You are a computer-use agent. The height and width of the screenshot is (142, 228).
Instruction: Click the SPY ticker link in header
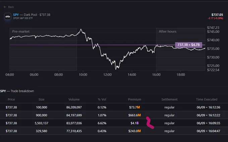16,15
